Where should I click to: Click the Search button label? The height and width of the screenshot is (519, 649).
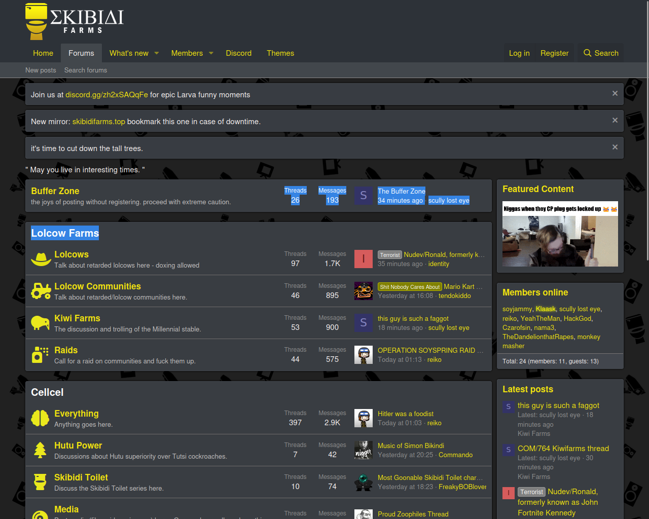click(x=606, y=53)
